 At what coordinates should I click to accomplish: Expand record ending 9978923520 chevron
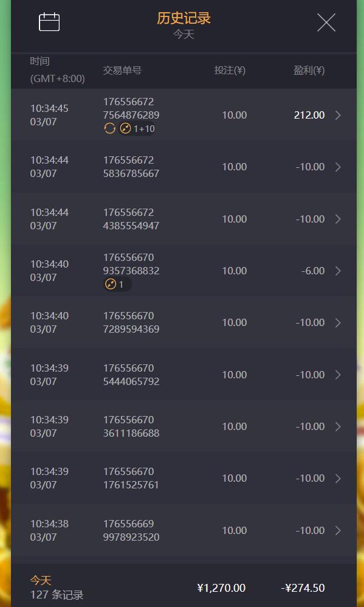tap(338, 530)
